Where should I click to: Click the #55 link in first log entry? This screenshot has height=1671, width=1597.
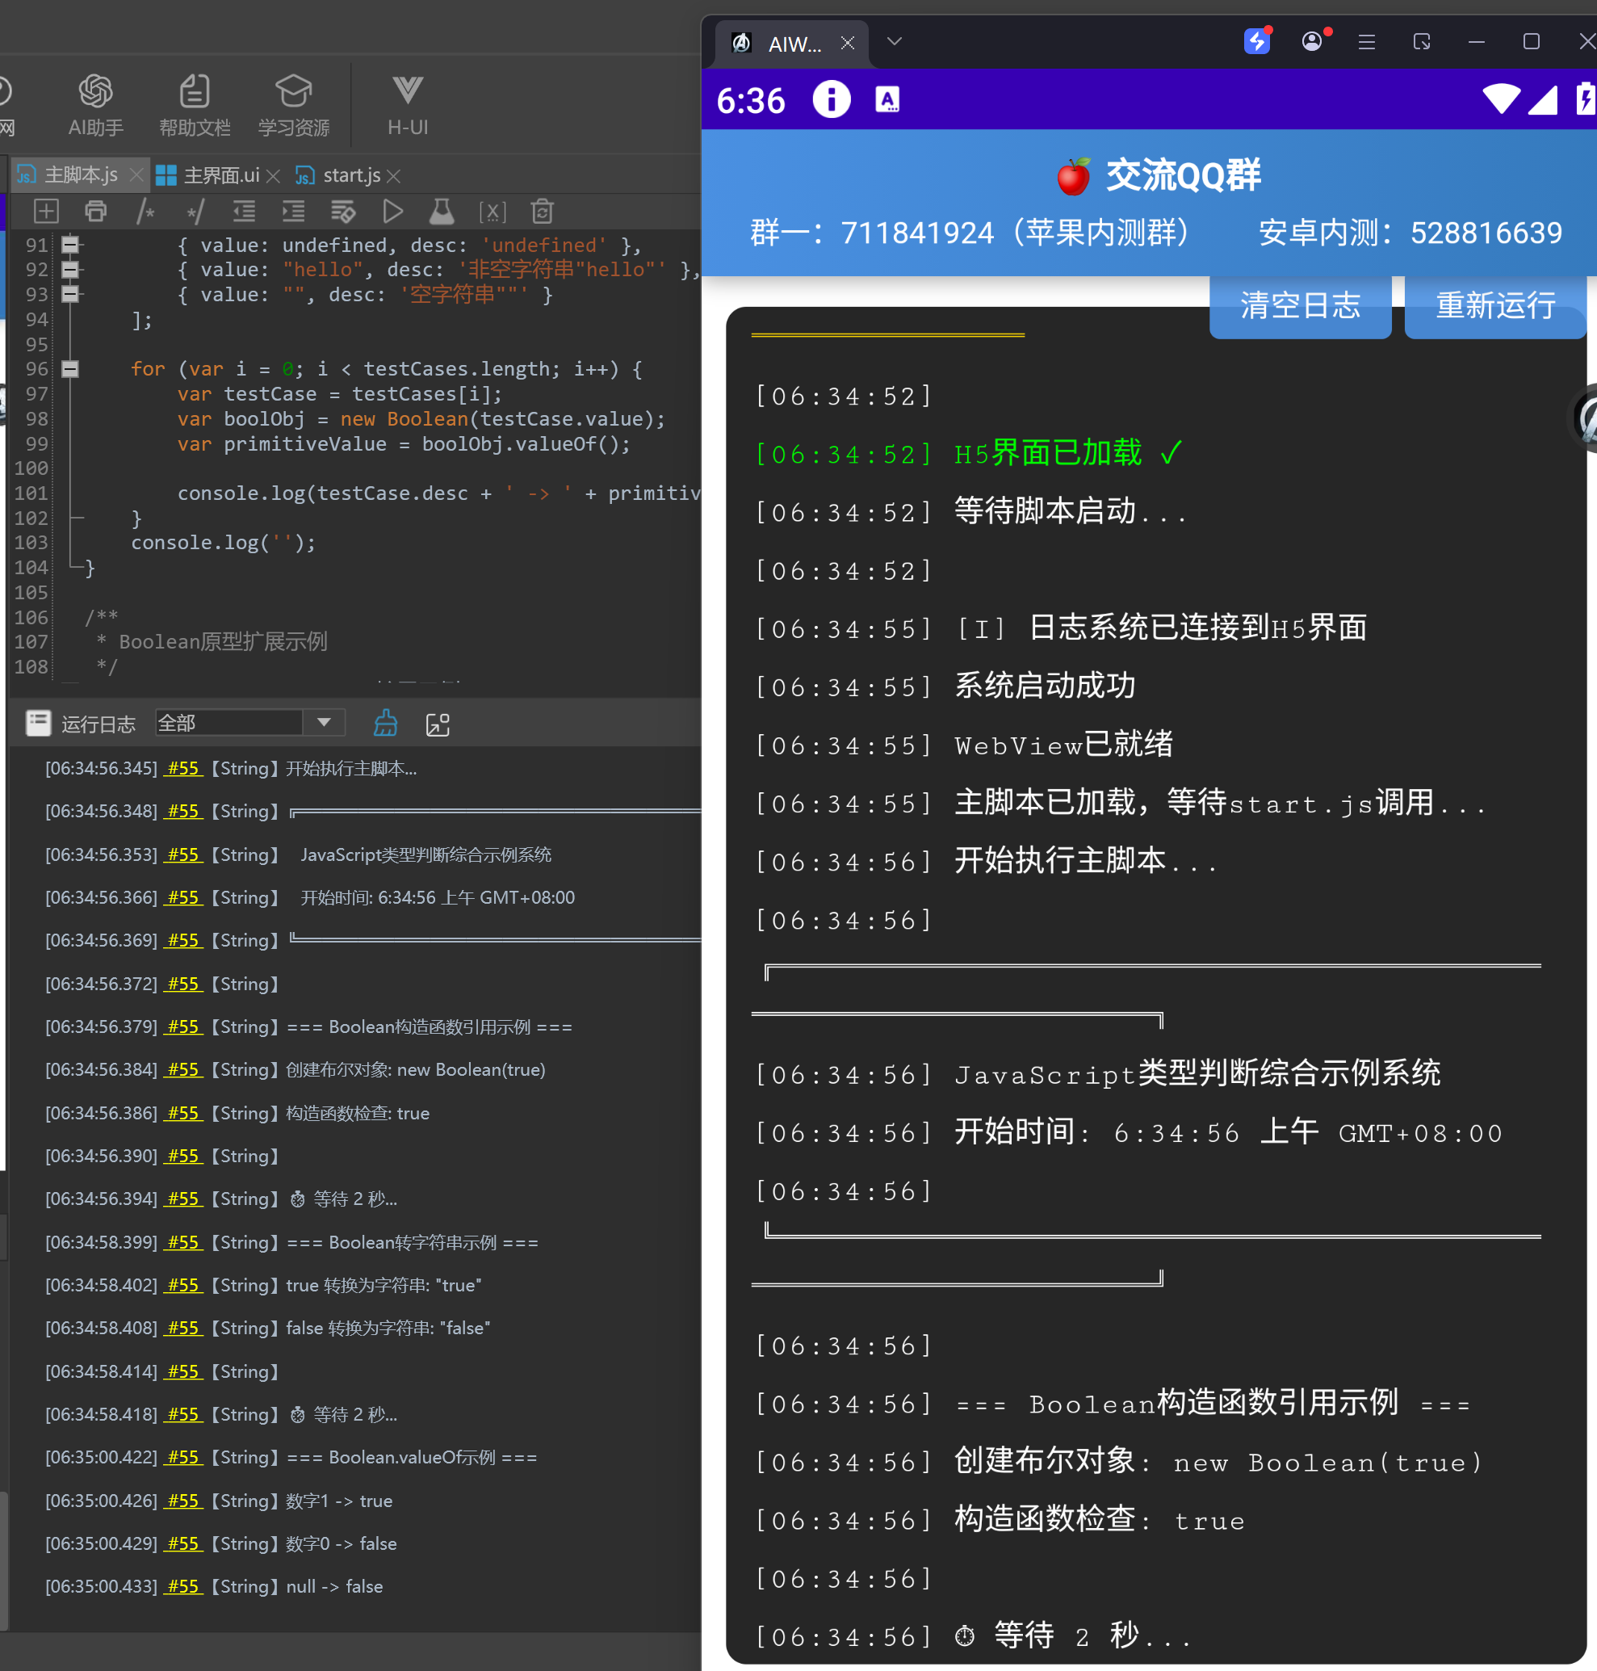pos(183,768)
